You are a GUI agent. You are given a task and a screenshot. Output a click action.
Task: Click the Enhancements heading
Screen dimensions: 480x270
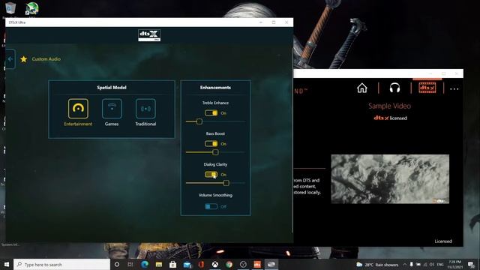tap(215, 87)
